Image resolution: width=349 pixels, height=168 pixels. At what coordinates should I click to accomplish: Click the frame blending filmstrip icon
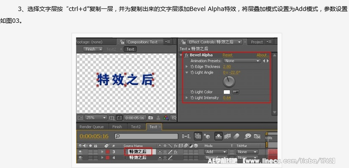[228, 136]
